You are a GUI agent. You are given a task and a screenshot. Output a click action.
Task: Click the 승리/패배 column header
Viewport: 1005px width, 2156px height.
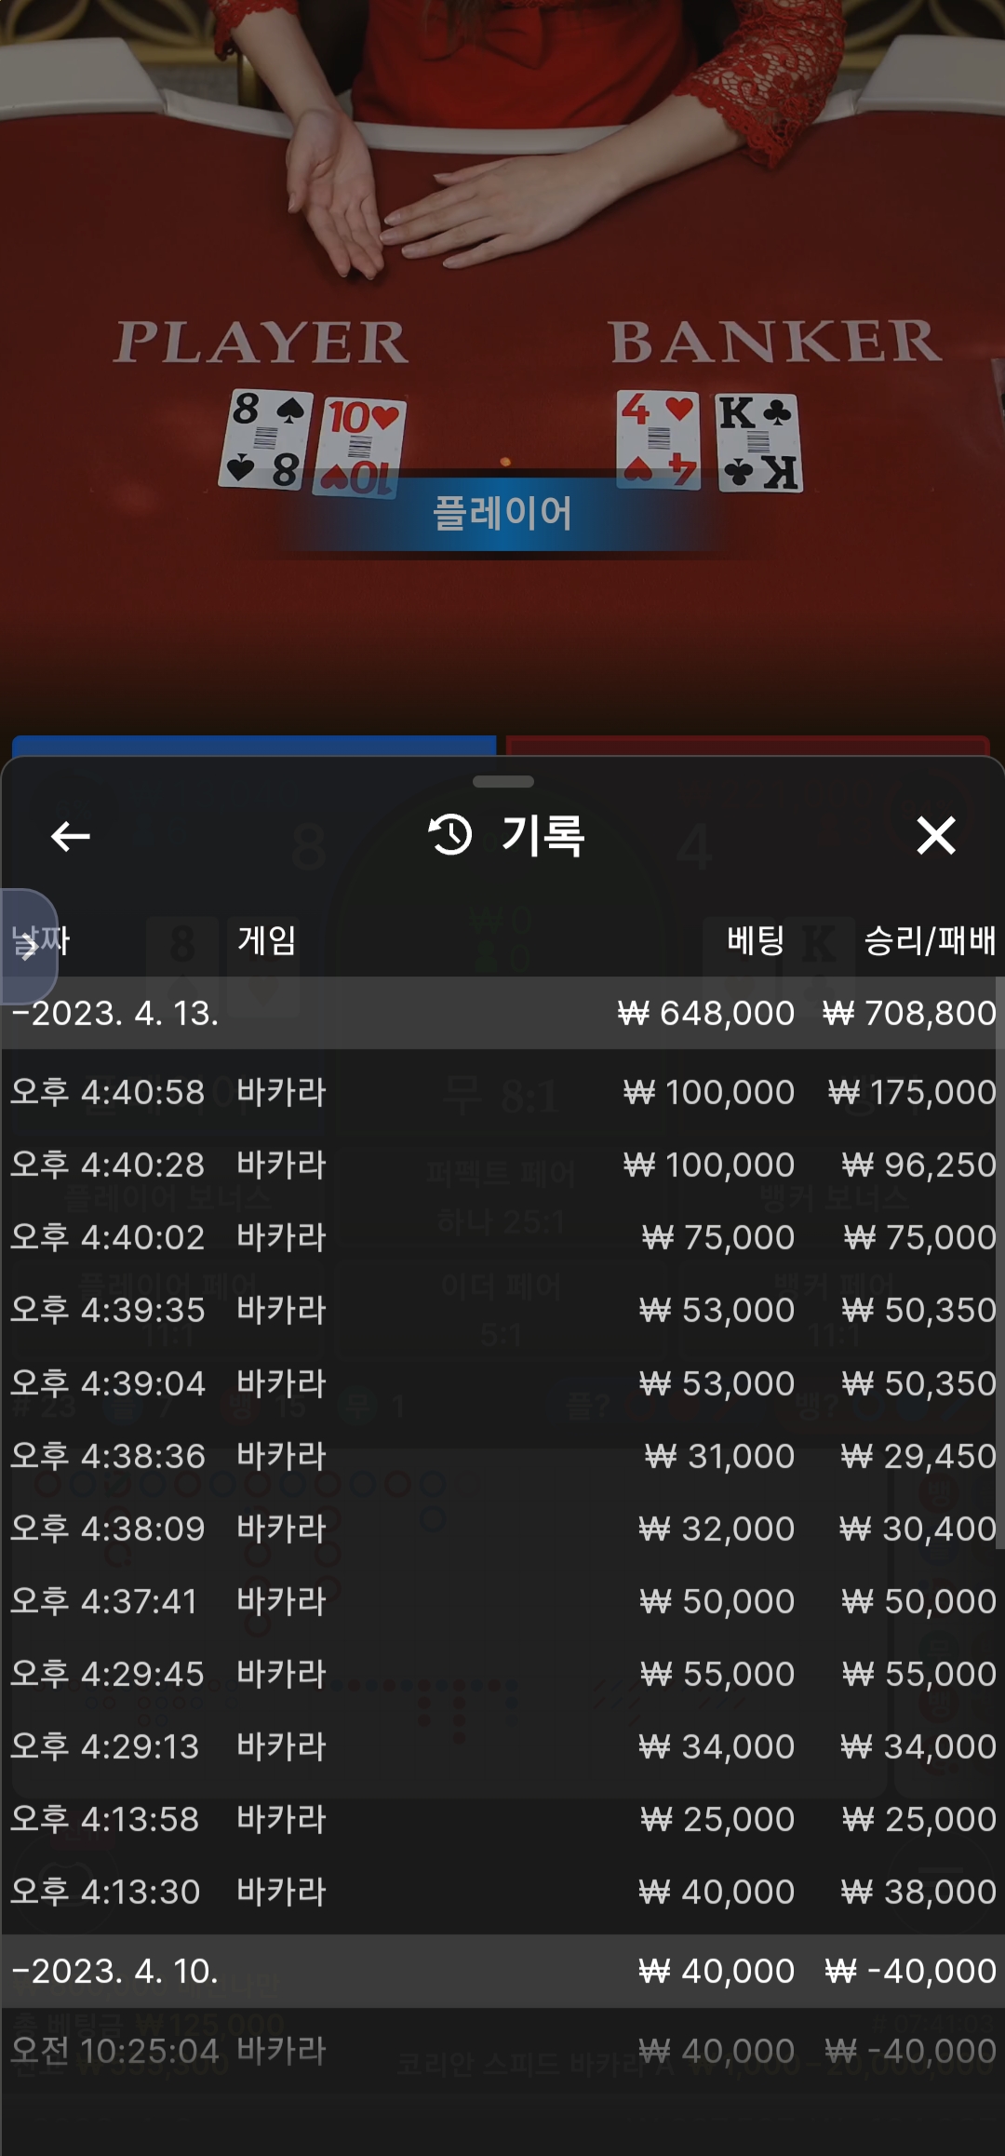930,940
